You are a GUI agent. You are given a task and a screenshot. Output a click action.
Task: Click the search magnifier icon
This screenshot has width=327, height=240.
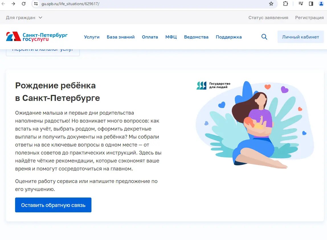264,37
